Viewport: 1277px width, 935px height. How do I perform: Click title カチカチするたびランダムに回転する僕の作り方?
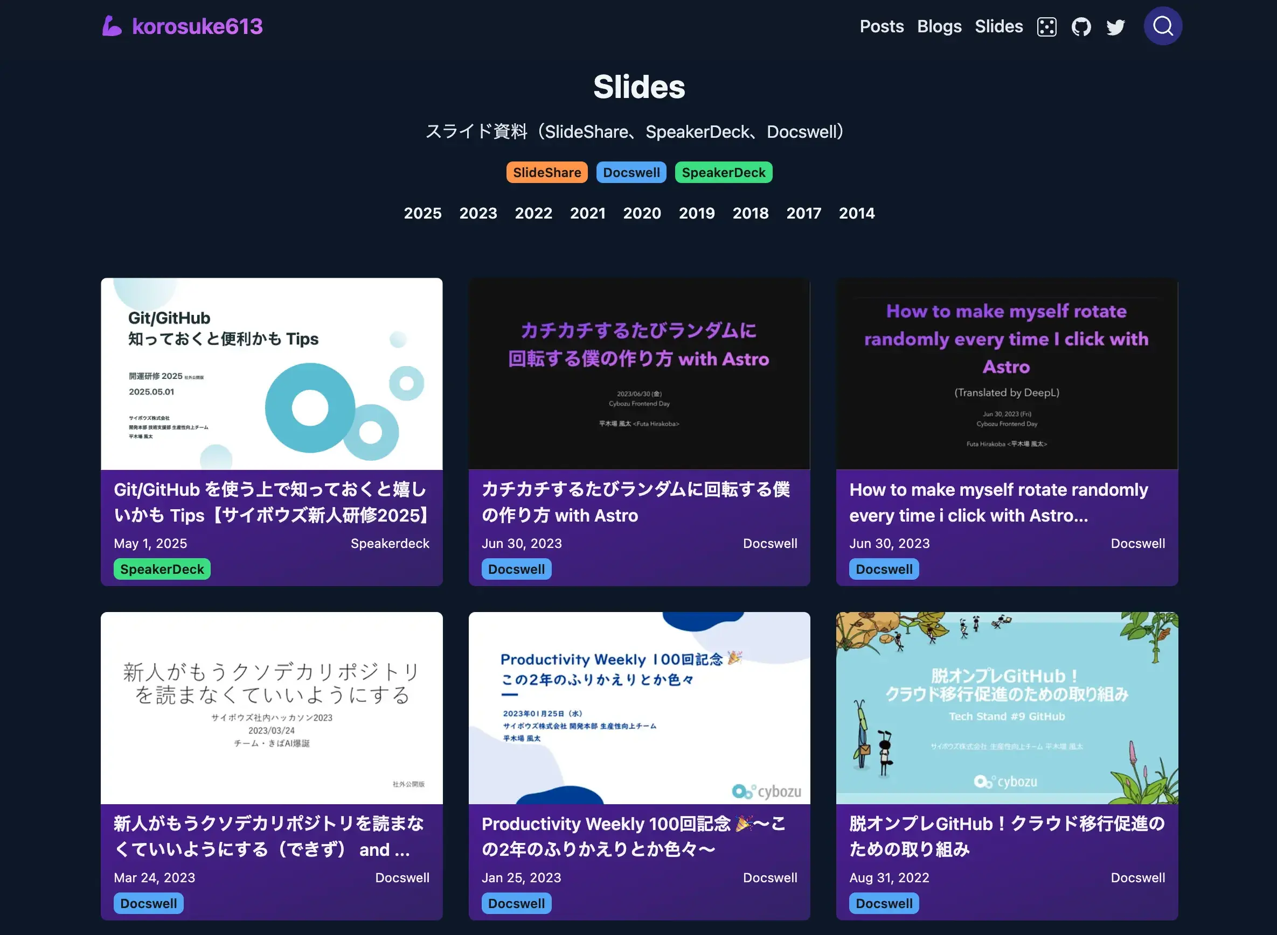click(x=636, y=502)
